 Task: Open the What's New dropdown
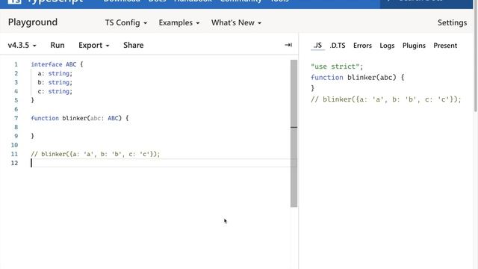click(x=236, y=23)
